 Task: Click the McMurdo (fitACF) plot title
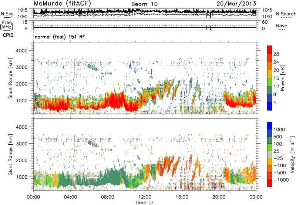pos(62,3)
